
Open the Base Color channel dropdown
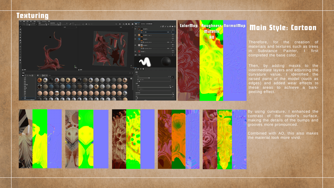138,26
